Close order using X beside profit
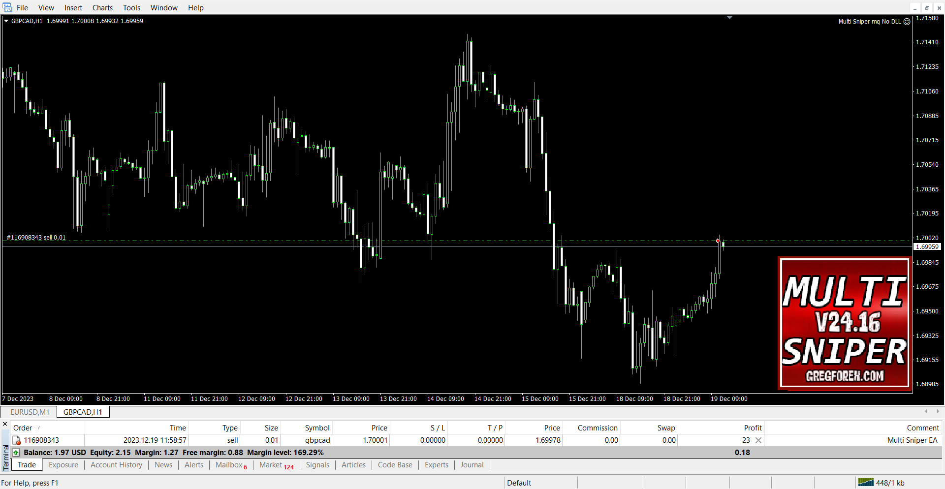Screen dimensions: 945x489 (x=758, y=440)
